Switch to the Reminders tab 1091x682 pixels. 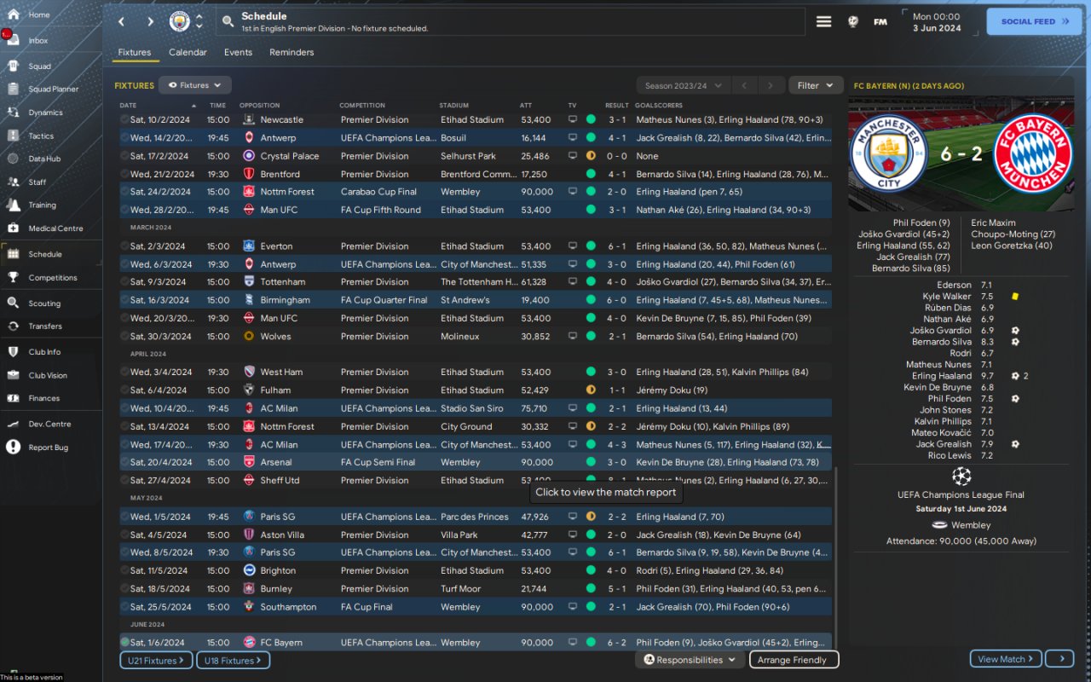pos(292,52)
